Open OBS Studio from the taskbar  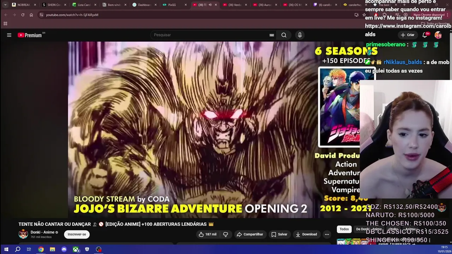click(99, 249)
